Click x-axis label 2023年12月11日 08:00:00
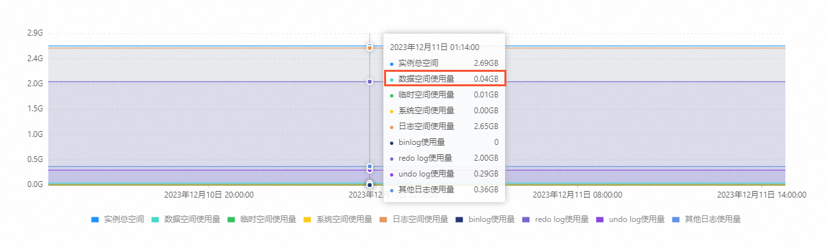Viewport: 829px width, 247px height. (577, 195)
